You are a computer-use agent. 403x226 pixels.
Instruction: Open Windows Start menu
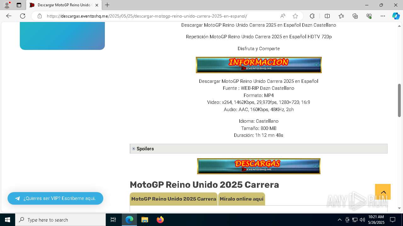tap(8, 220)
